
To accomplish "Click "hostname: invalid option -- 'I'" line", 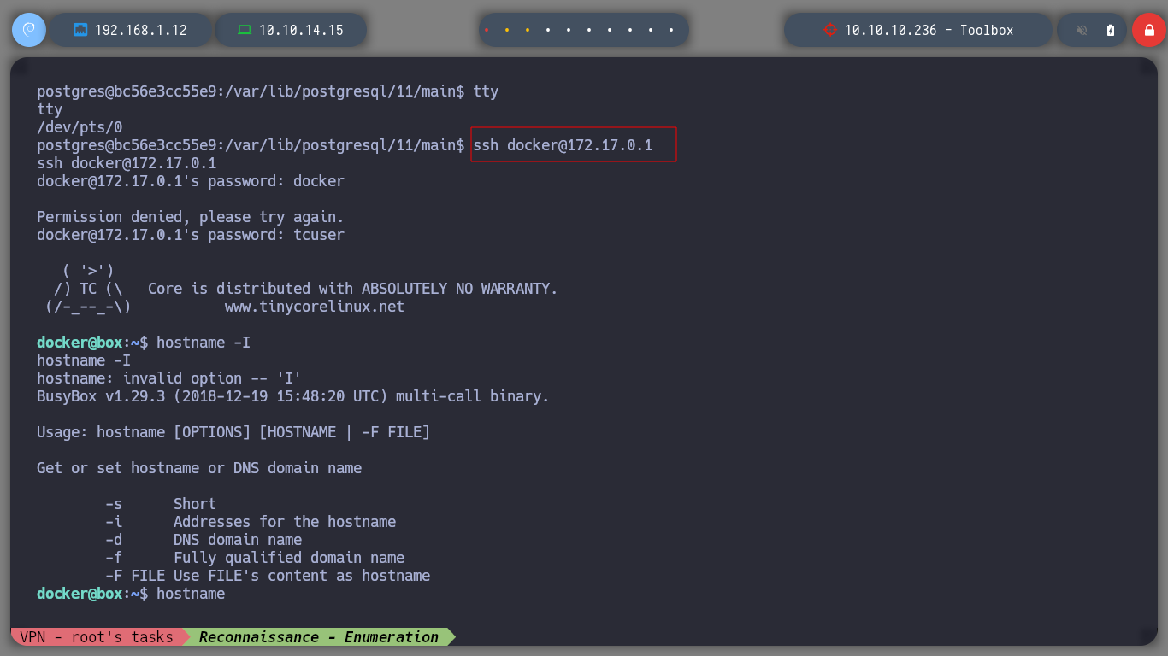I will pyautogui.click(x=169, y=378).
